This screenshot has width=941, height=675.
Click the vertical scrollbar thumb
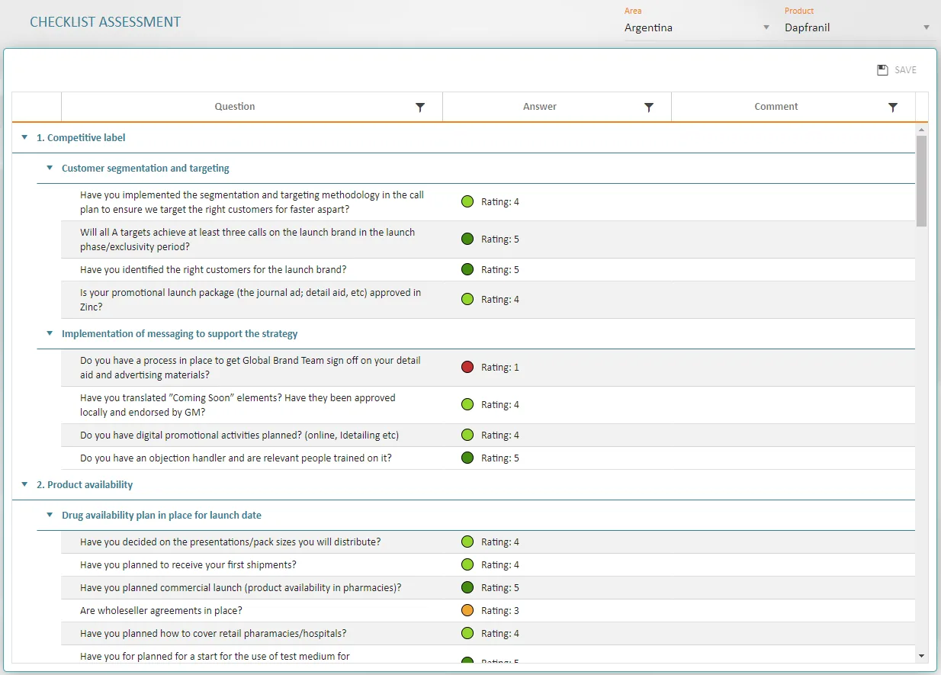point(922,182)
